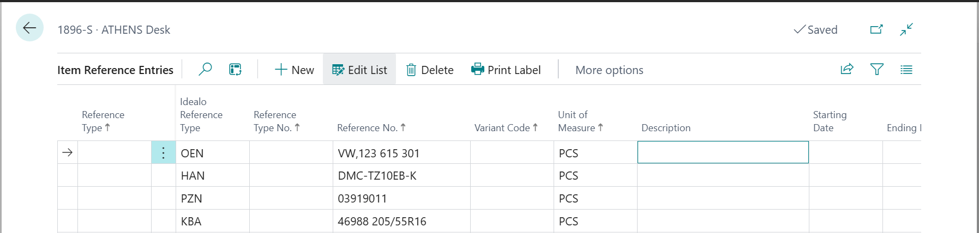Open page in new window icon
The image size is (979, 233).
[x=876, y=29]
